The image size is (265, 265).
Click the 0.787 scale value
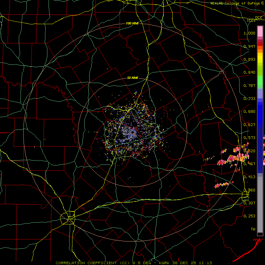(x=249, y=85)
